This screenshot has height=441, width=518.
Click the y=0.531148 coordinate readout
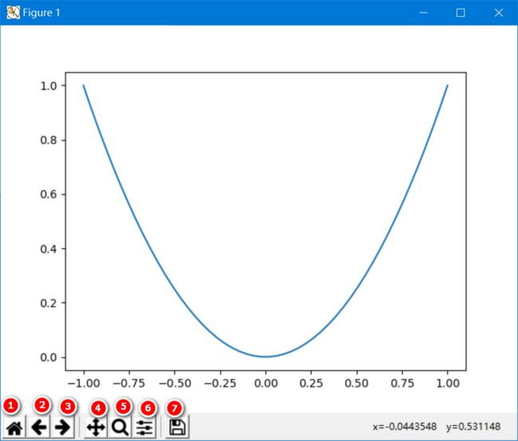(473, 427)
